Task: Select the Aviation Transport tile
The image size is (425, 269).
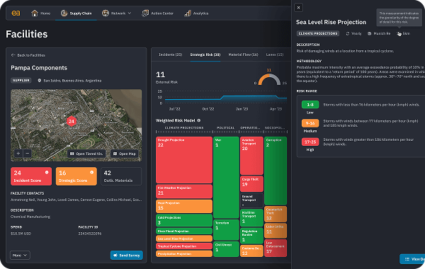Action: pos(251,156)
